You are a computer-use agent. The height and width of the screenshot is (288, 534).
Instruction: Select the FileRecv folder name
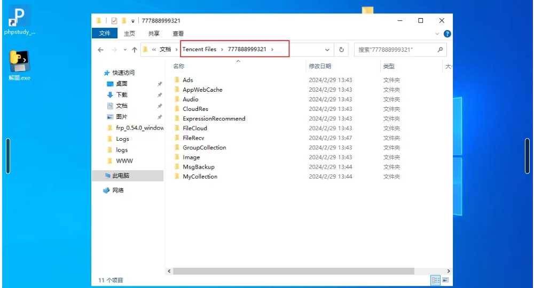coord(193,138)
